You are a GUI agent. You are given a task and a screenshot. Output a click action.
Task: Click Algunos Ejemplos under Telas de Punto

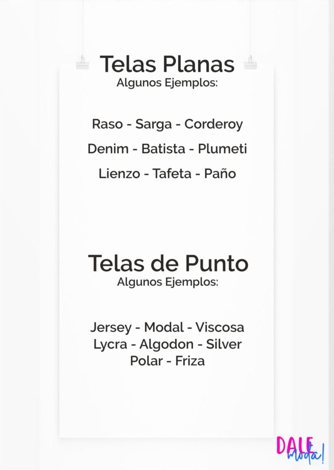click(x=168, y=282)
